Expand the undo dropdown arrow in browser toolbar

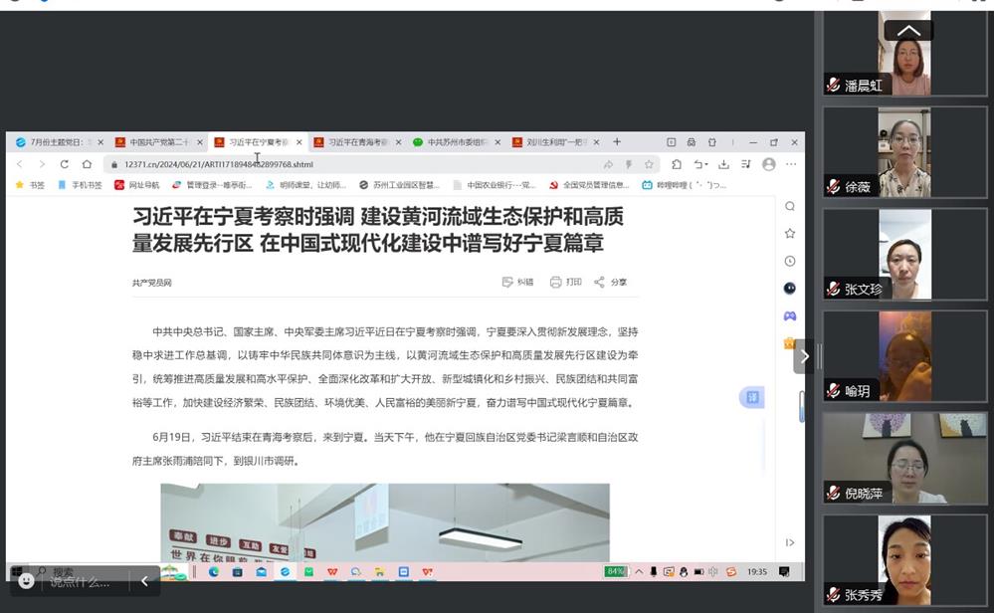[x=706, y=165]
